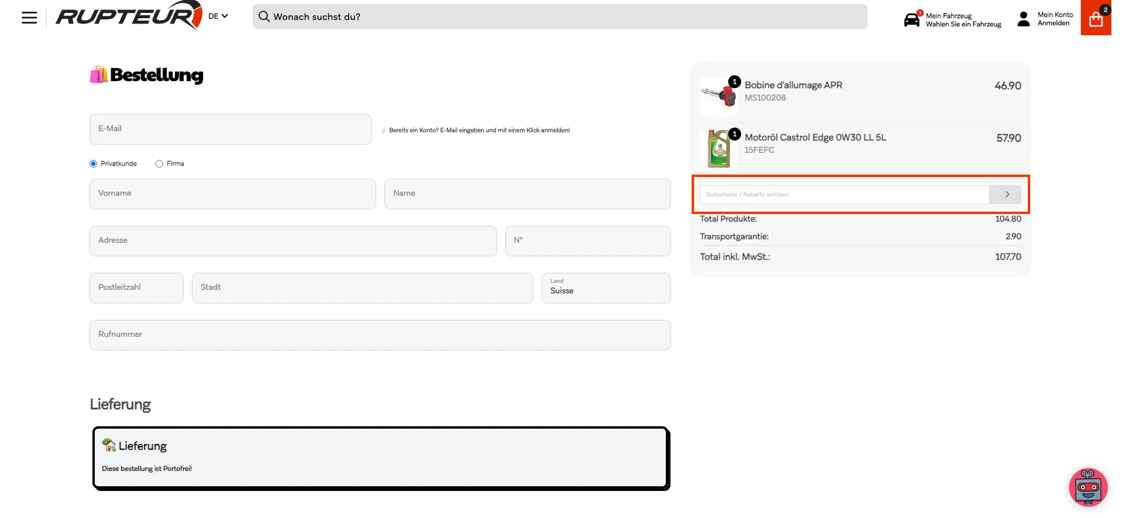
Task: Expand the DE language dropdown
Action: (x=218, y=16)
